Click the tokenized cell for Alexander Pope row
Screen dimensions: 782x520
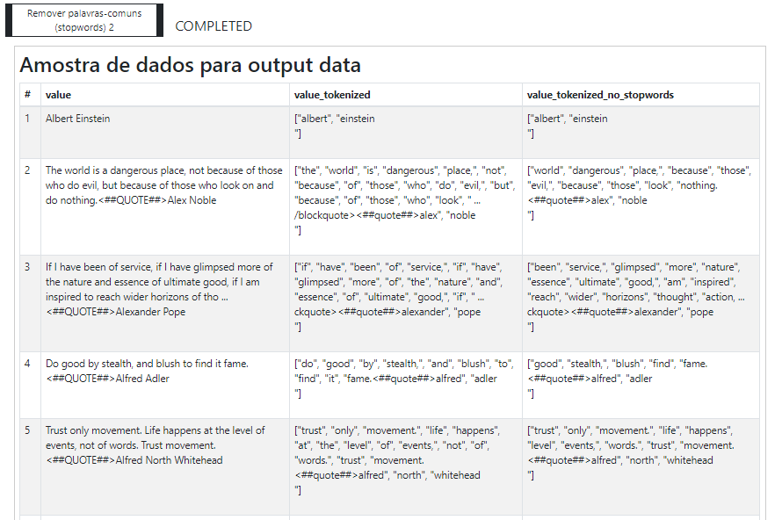pyautogui.click(x=406, y=303)
